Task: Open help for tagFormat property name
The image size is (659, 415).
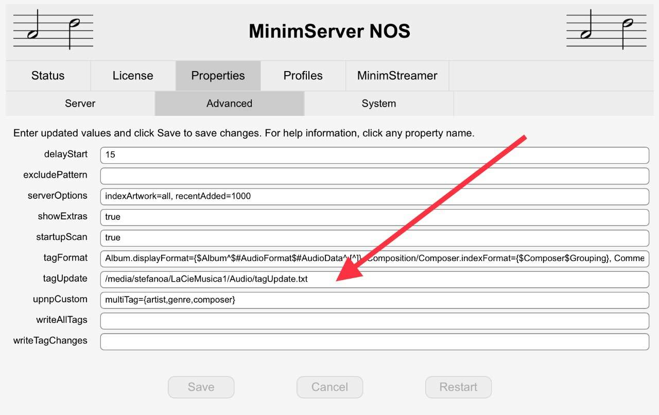Action: tap(65, 257)
